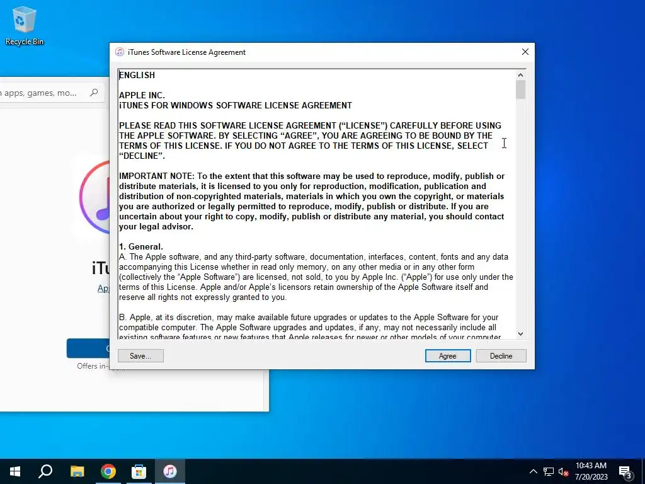Switch to Microsoft Store on taskbar

coord(139,471)
